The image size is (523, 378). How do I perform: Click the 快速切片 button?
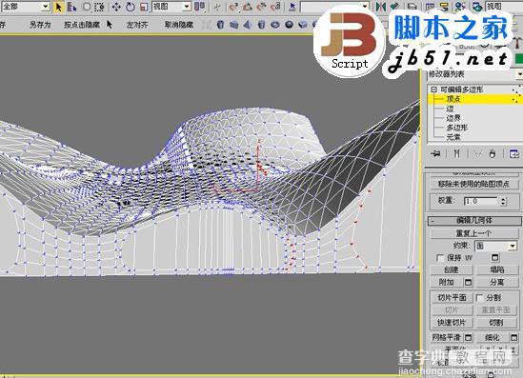coord(452,323)
